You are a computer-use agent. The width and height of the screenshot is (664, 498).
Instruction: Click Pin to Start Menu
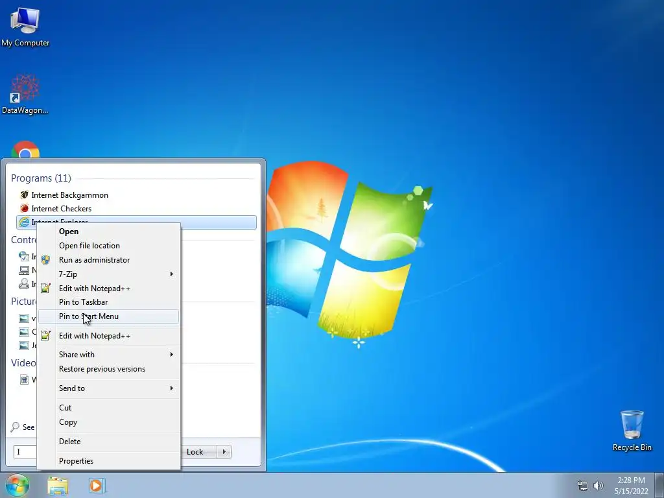(x=108, y=316)
